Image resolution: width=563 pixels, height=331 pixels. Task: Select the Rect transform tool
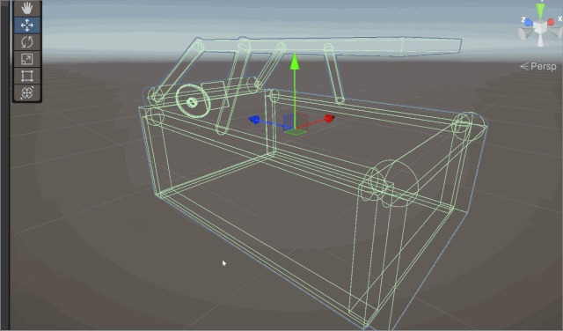[27, 76]
